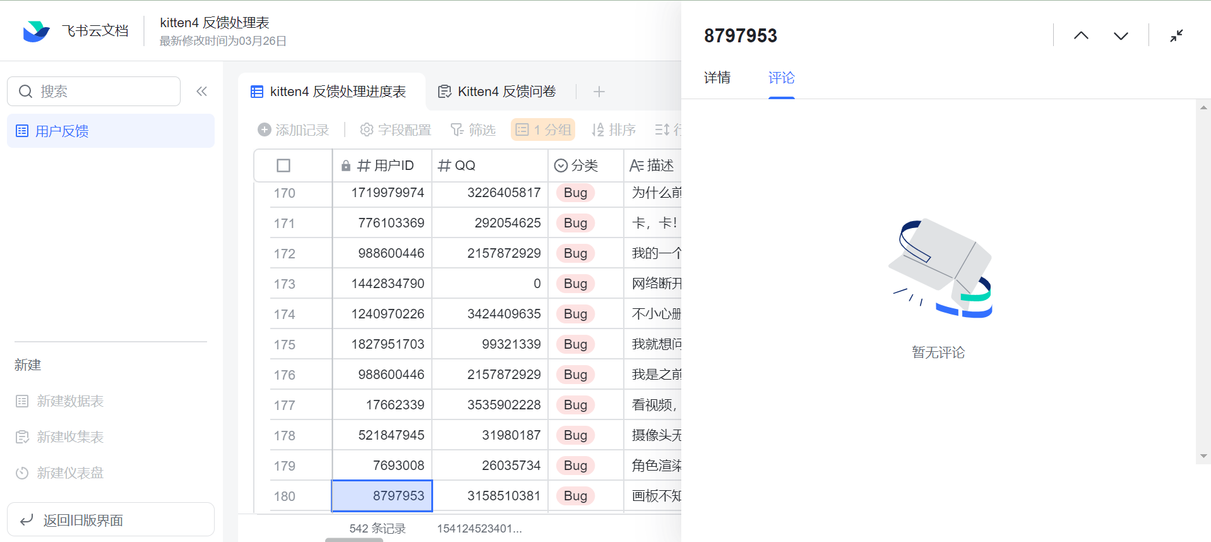This screenshot has width=1211, height=542.
Task: Click the plus icon to add tab
Action: [599, 92]
